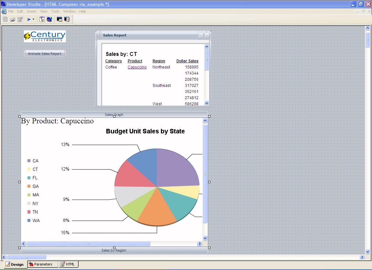Viewport: 372px width, 270px height.
Task: Click the document properties edit icon
Action: pos(20,19)
